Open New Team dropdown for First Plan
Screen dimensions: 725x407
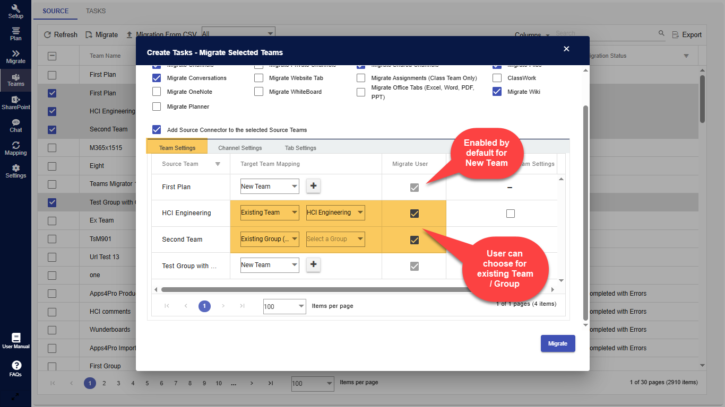[270, 187]
